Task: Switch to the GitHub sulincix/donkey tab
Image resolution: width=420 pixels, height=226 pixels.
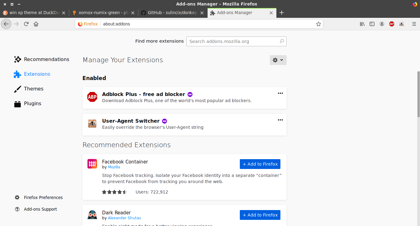Action: click(172, 13)
